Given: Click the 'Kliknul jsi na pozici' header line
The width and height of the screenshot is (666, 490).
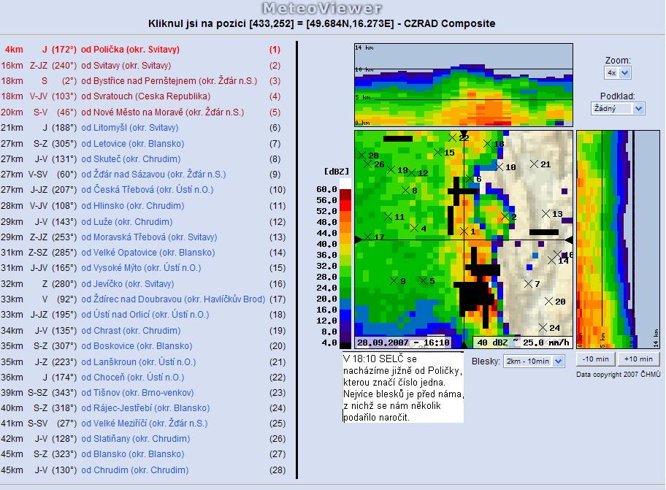Looking at the screenshot, I should click(321, 23).
